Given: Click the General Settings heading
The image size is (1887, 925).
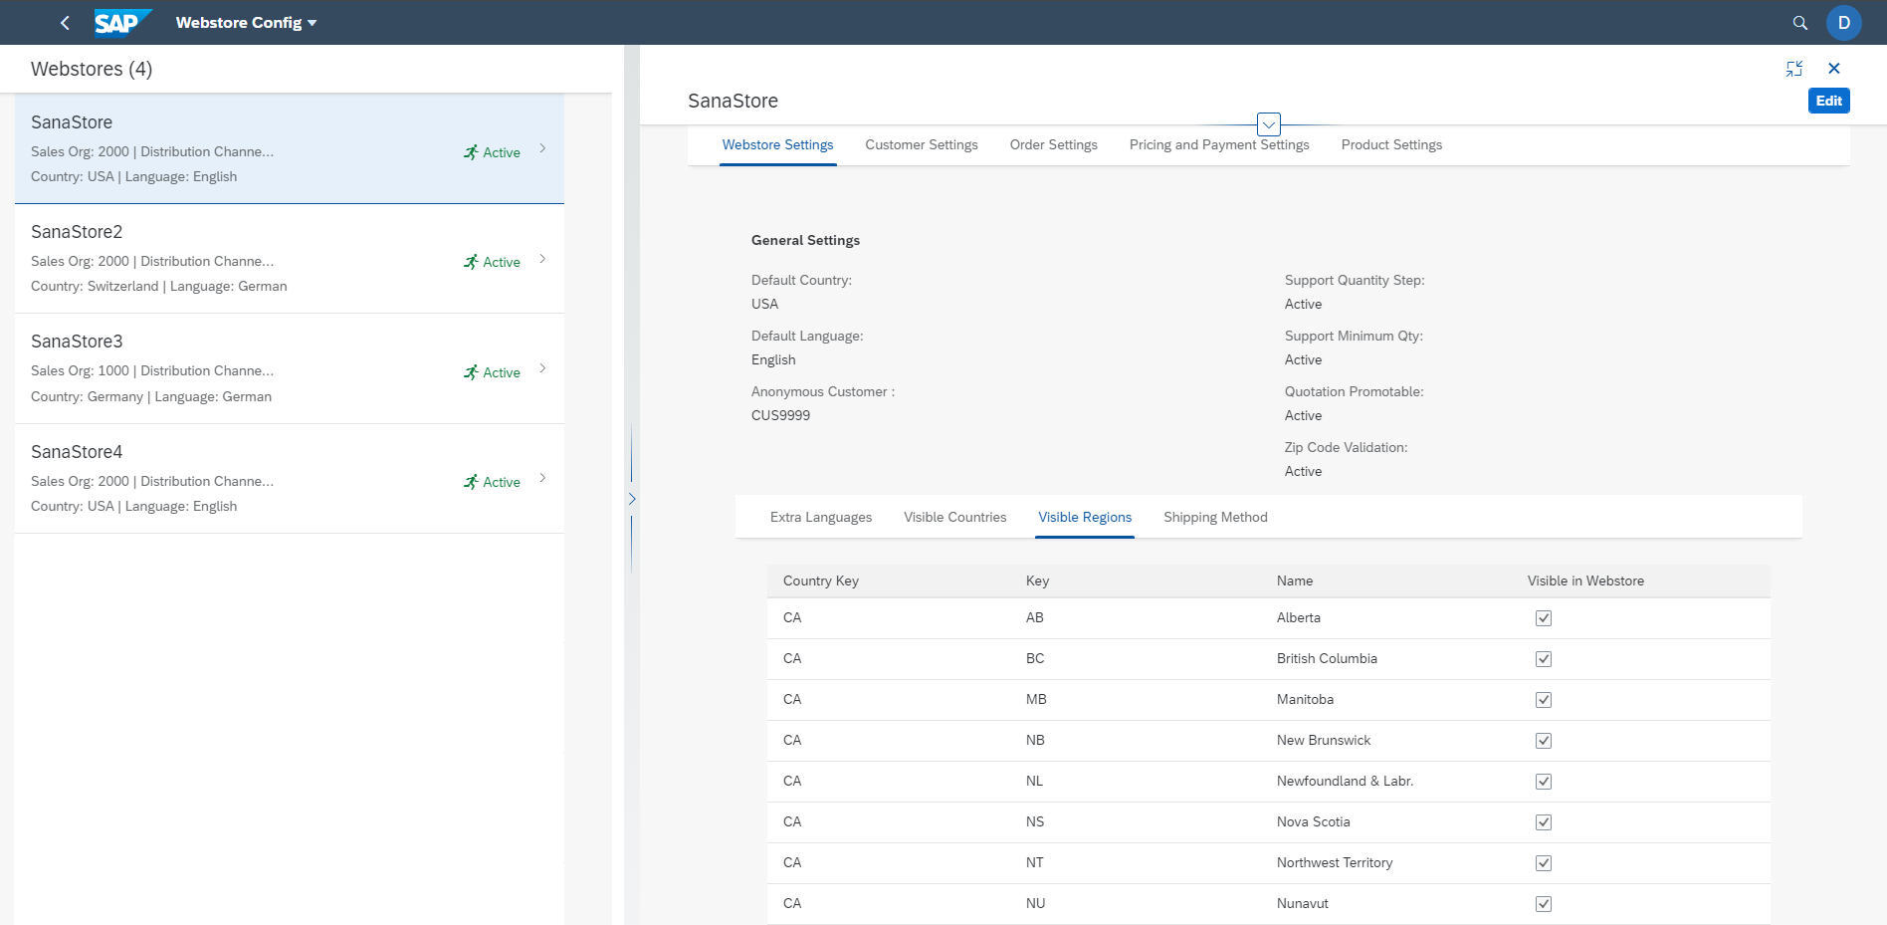Looking at the screenshot, I should 805,241.
